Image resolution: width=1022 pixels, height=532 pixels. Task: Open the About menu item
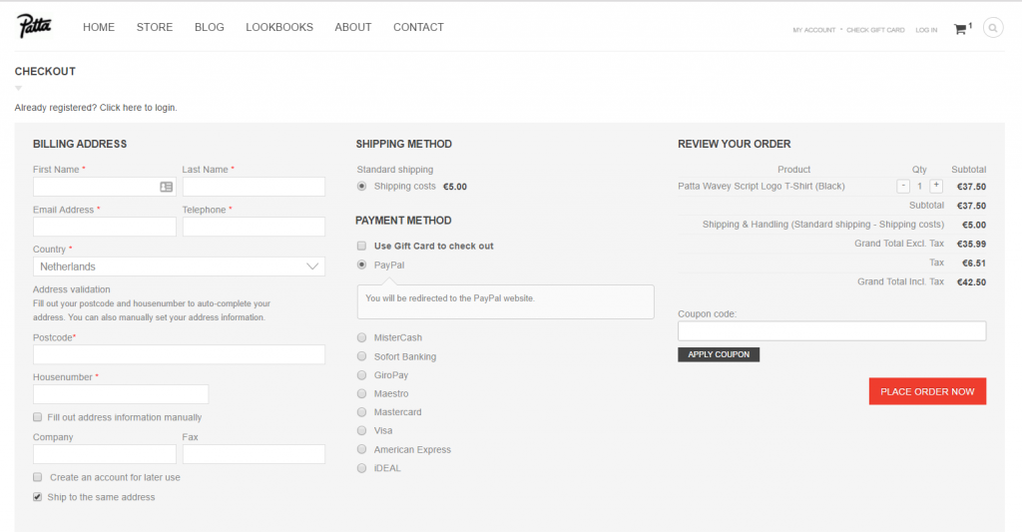pyautogui.click(x=353, y=27)
